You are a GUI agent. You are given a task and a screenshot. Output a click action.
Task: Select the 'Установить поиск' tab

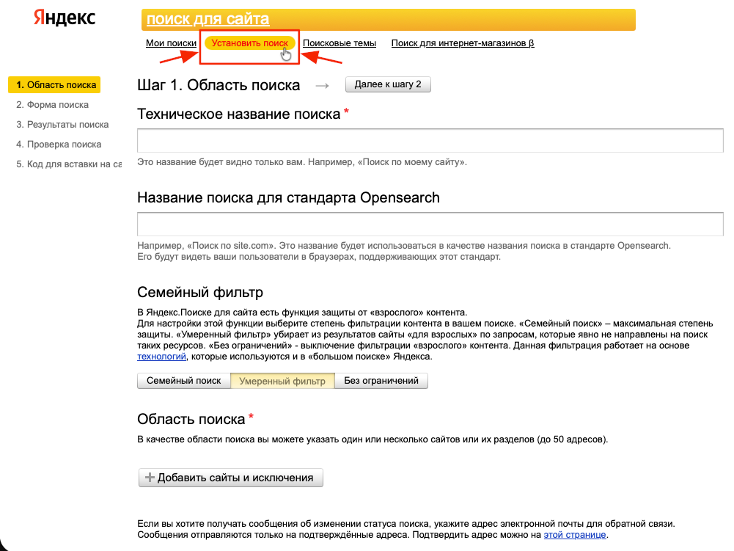[x=249, y=43]
